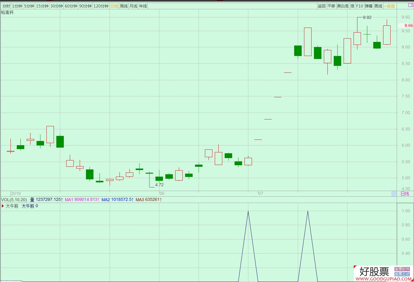Switch to 分时 intraday tab
Screen dimensions: 414x282
coord(6,6)
